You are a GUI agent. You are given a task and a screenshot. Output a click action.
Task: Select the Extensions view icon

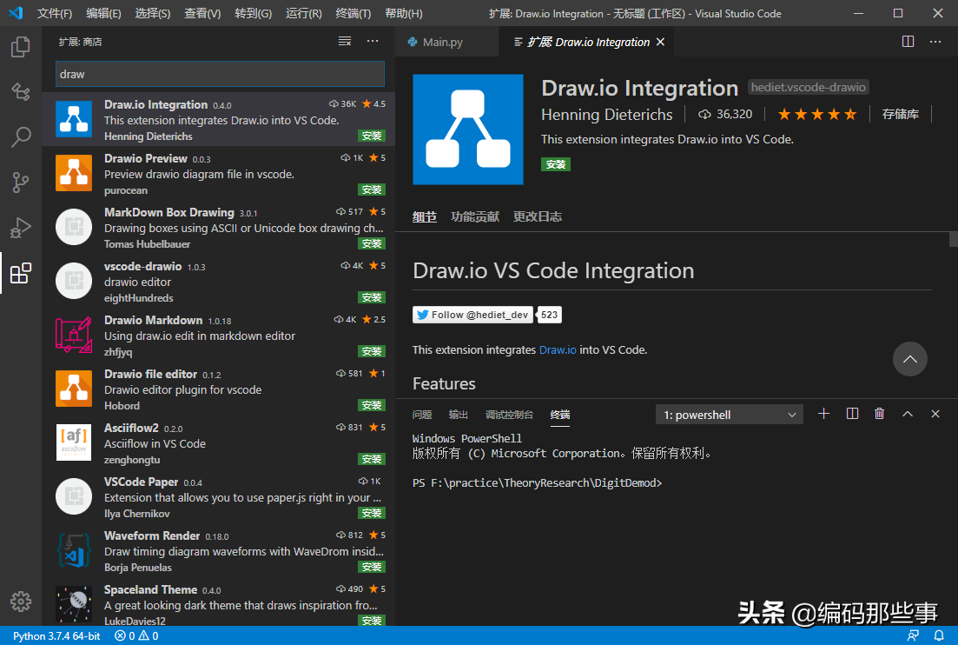click(x=21, y=273)
